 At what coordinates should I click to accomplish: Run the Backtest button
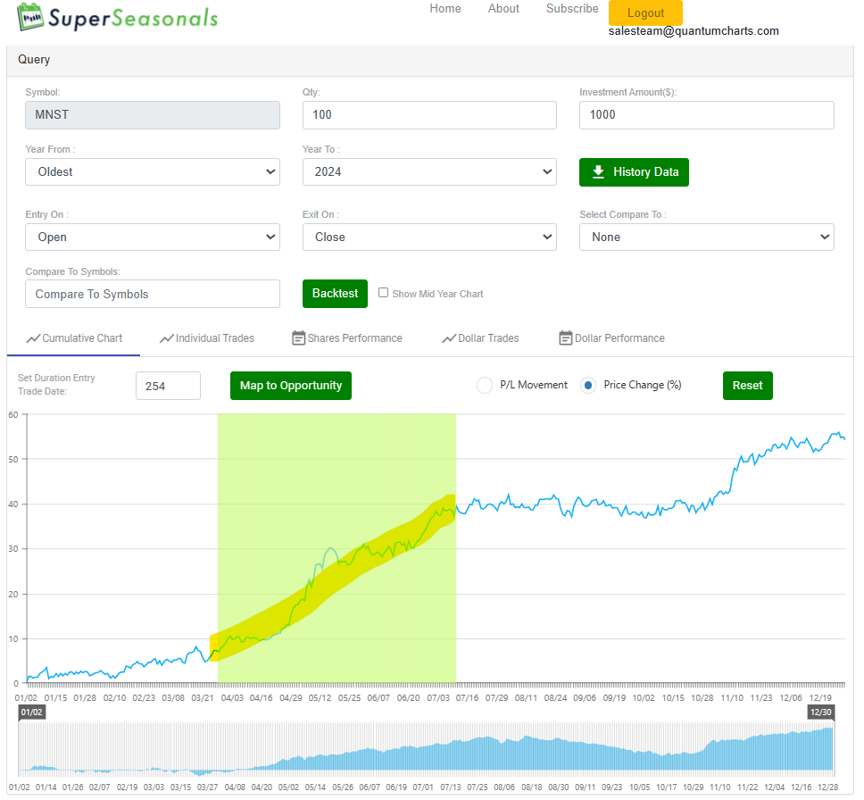[x=335, y=294]
